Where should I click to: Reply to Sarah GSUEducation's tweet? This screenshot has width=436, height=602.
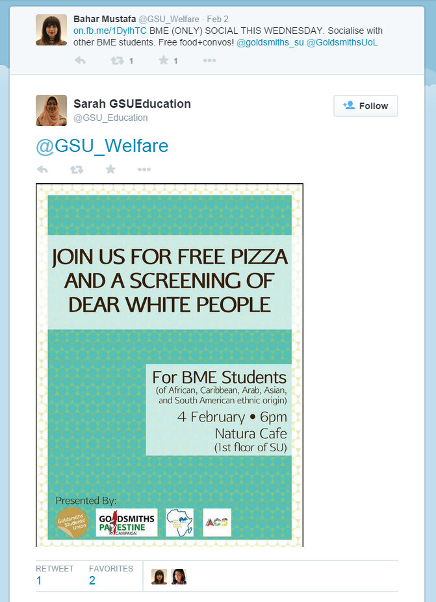[42, 169]
